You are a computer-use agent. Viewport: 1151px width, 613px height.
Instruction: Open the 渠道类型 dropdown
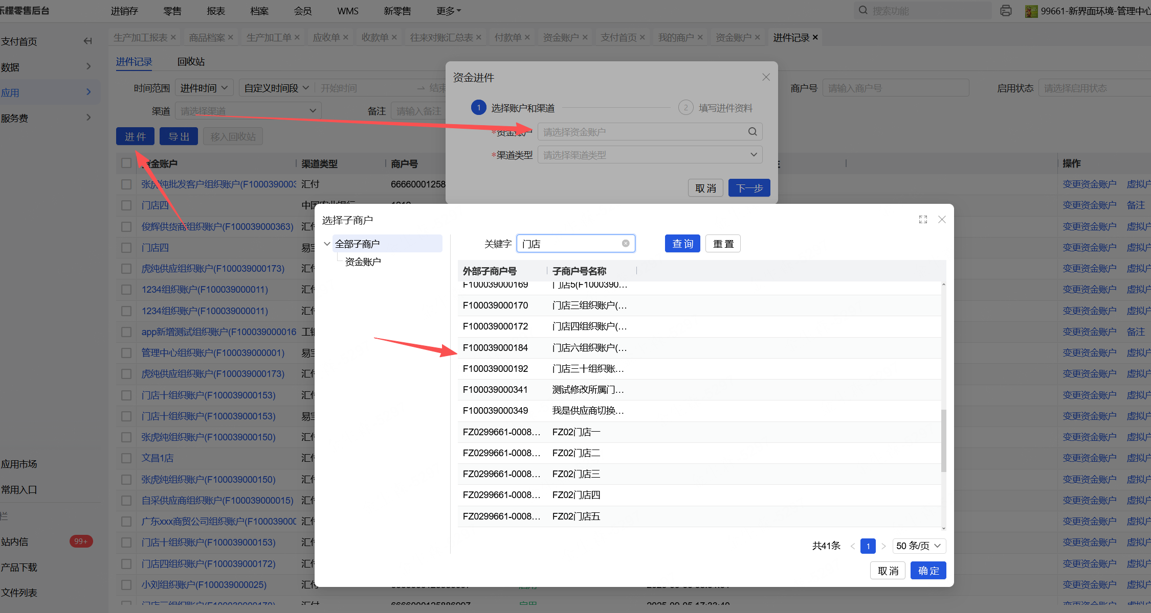[x=650, y=155]
